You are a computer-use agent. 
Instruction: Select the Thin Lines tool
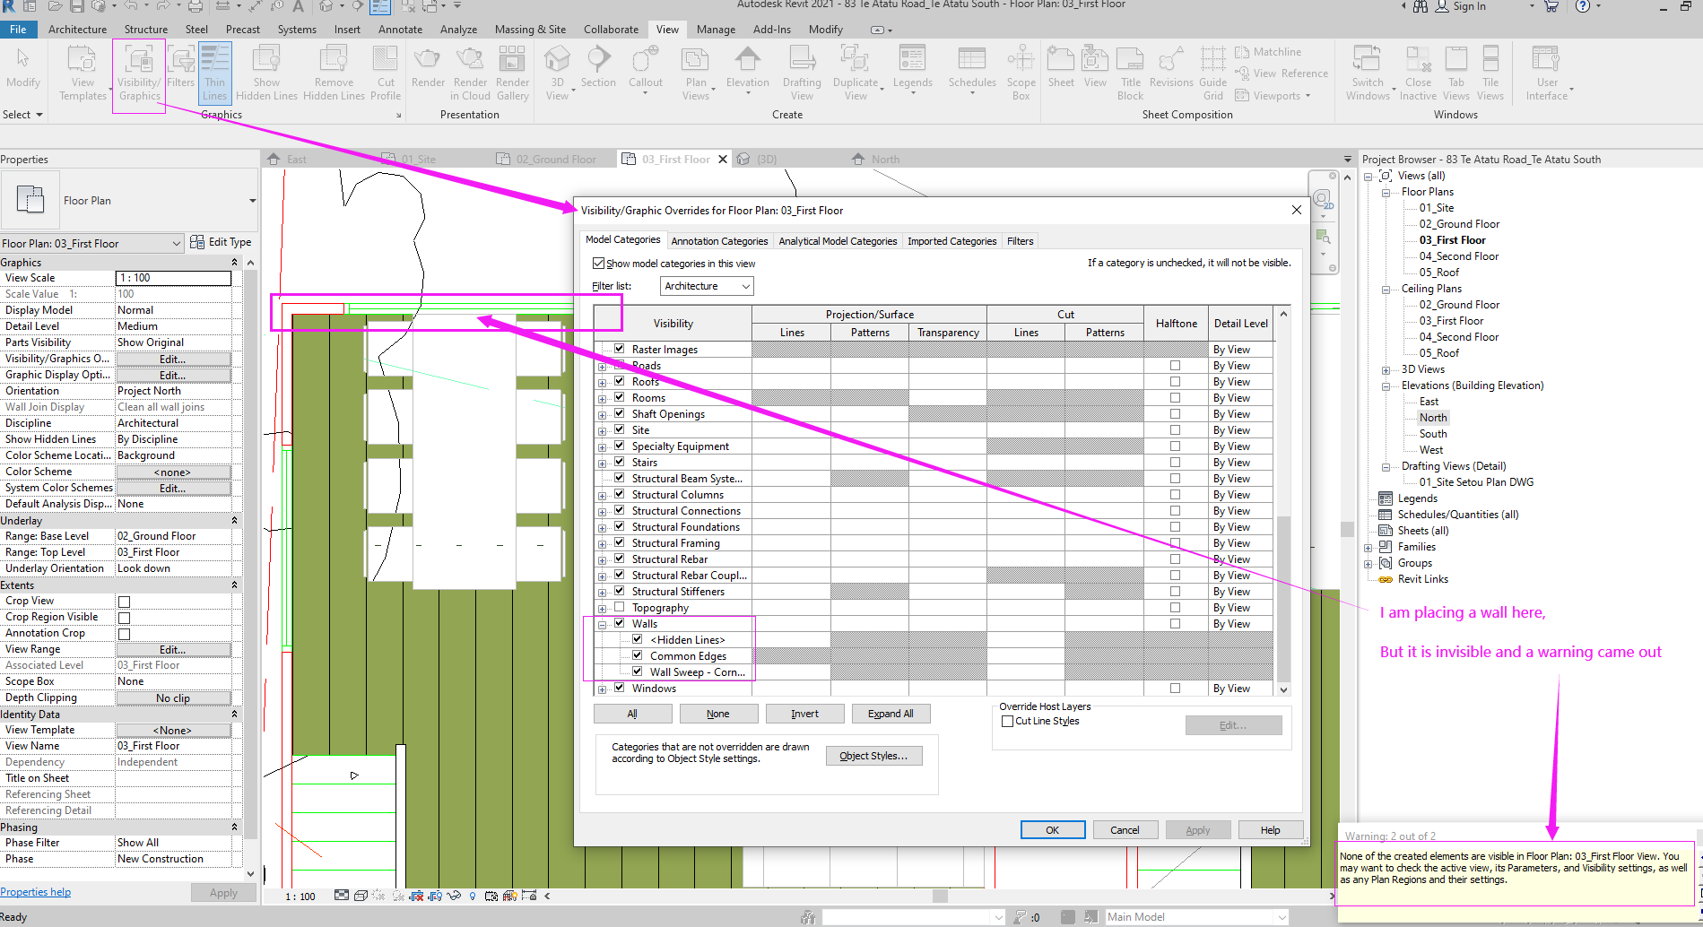pos(214,74)
